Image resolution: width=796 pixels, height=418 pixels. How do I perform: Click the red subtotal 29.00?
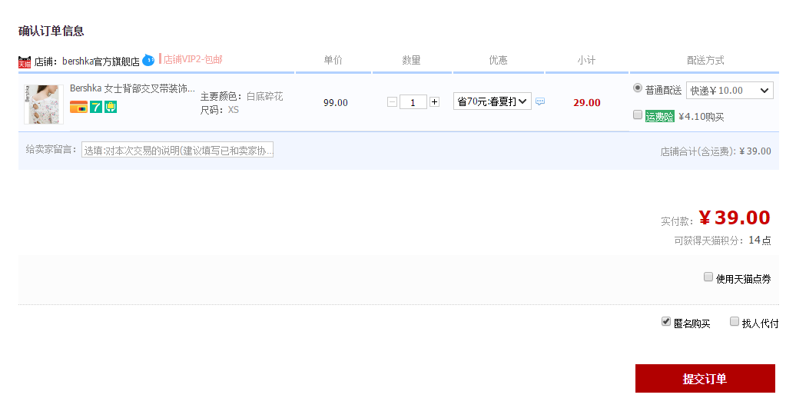[x=587, y=103]
